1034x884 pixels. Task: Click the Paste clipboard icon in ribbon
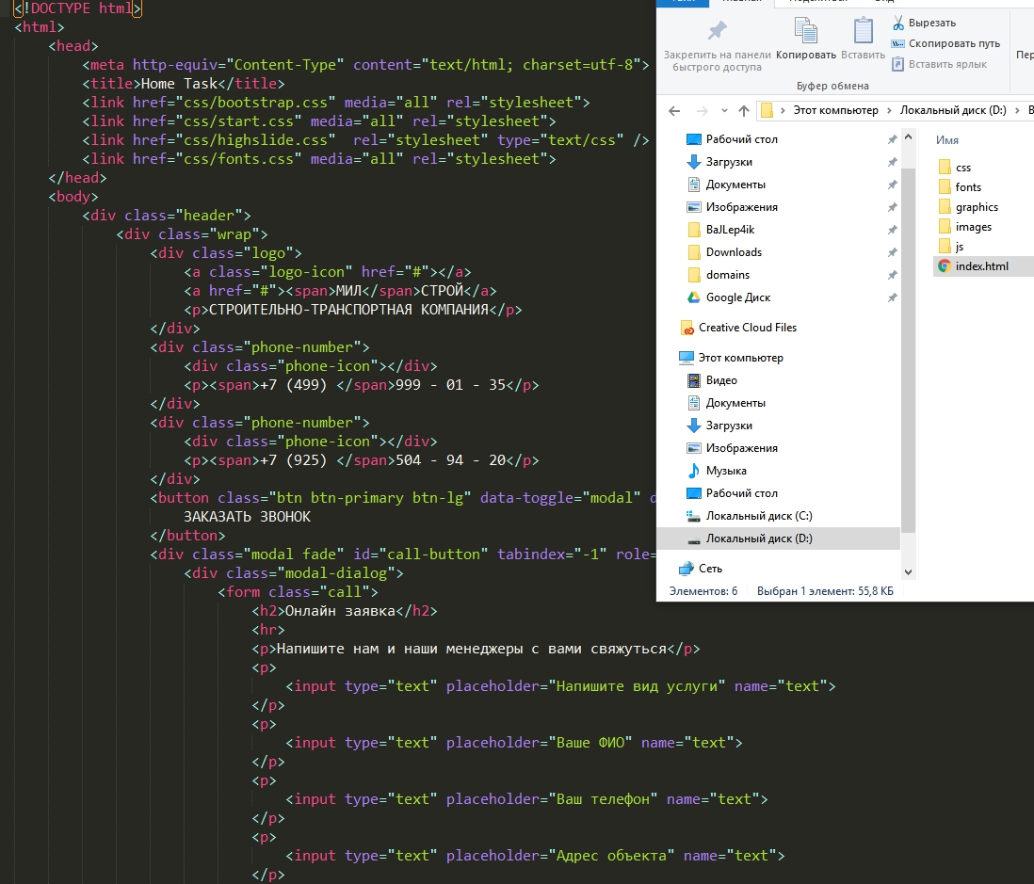[x=863, y=30]
